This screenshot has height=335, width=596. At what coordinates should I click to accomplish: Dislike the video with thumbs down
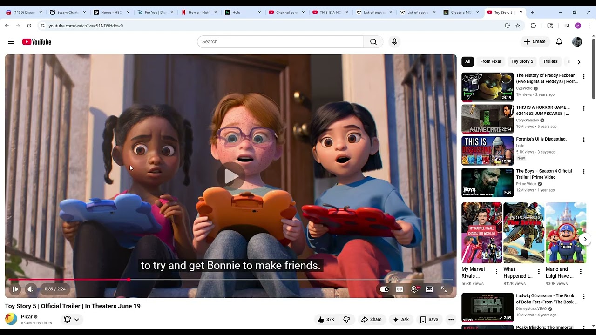346,320
